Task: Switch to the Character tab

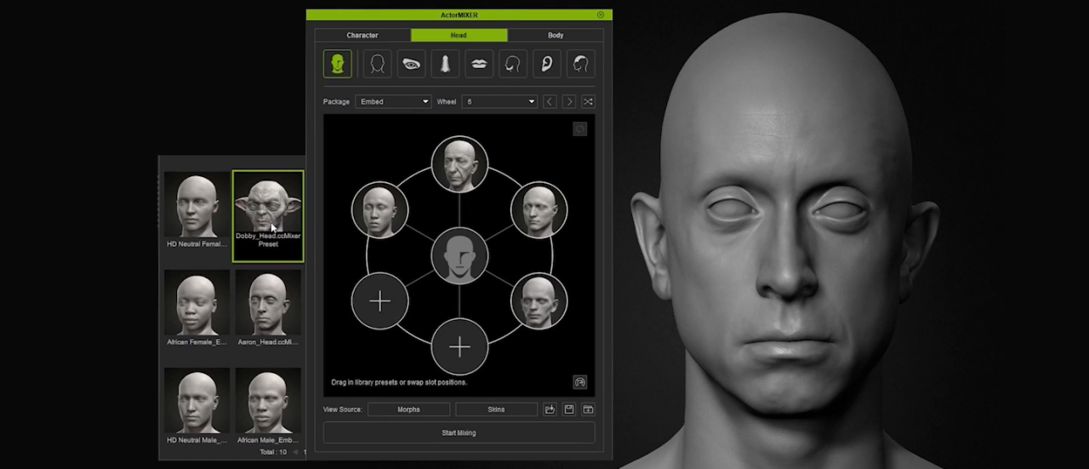Action: [x=362, y=35]
